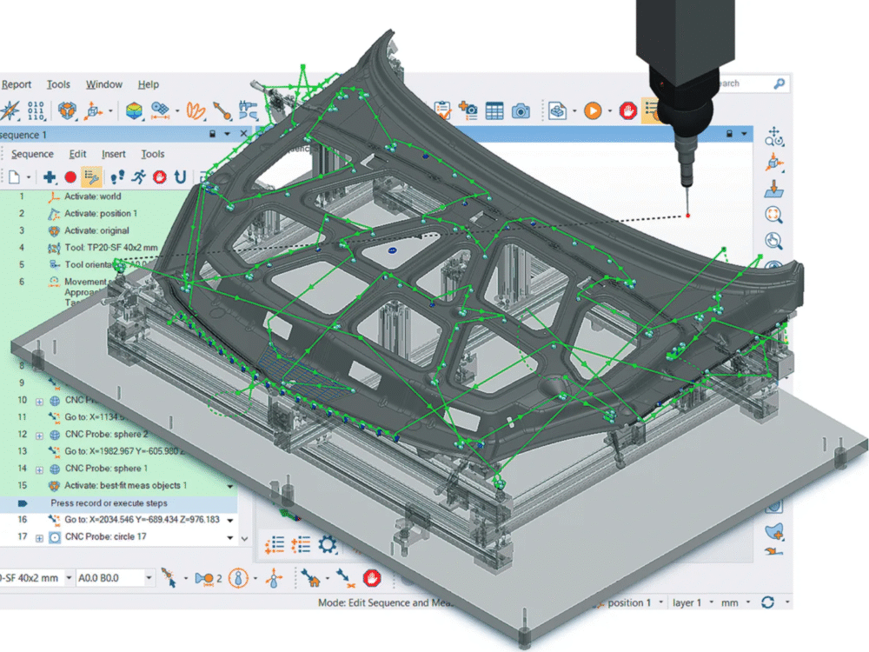Open the TP20-SF 40x2 mm tool dropdown
The height and width of the screenshot is (652, 869).
click(69, 578)
